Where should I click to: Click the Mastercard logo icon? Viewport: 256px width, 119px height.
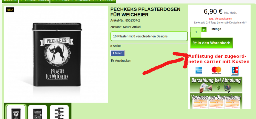point(216,71)
